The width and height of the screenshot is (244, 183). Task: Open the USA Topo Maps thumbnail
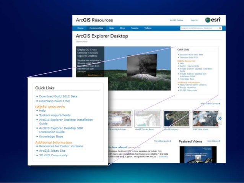pos(205,119)
